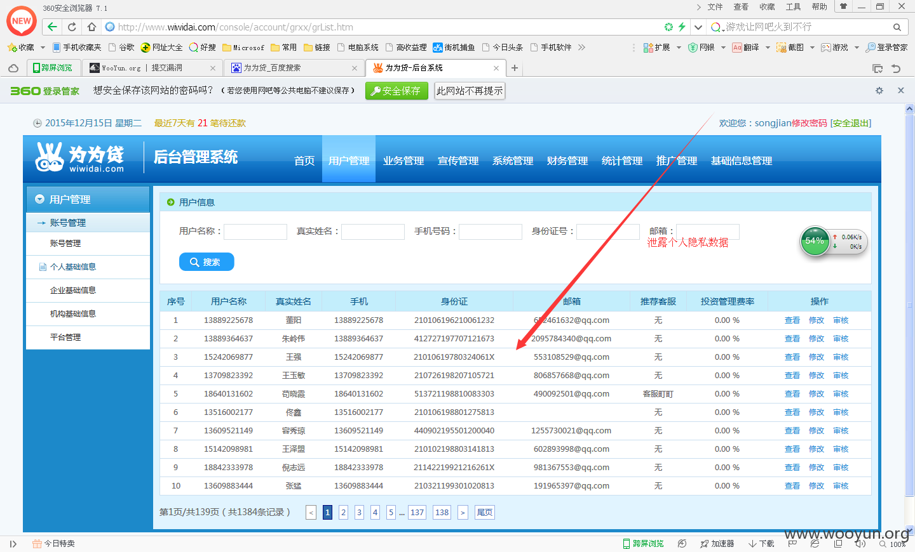The width and height of the screenshot is (915, 552).
Task: Open the 下载 downloads status item
Action: (761, 544)
